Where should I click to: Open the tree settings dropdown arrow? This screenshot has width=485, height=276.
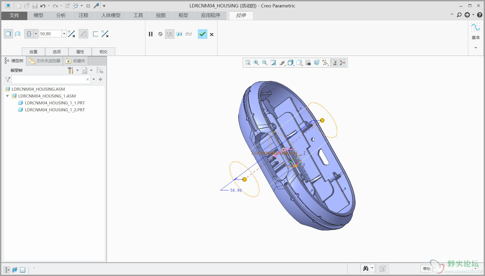tap(77, 70)
